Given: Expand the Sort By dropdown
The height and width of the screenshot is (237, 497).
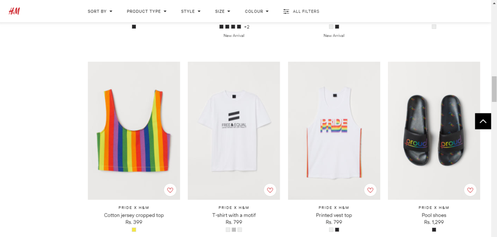Looking at the screenshot, I should pos(100,11).
